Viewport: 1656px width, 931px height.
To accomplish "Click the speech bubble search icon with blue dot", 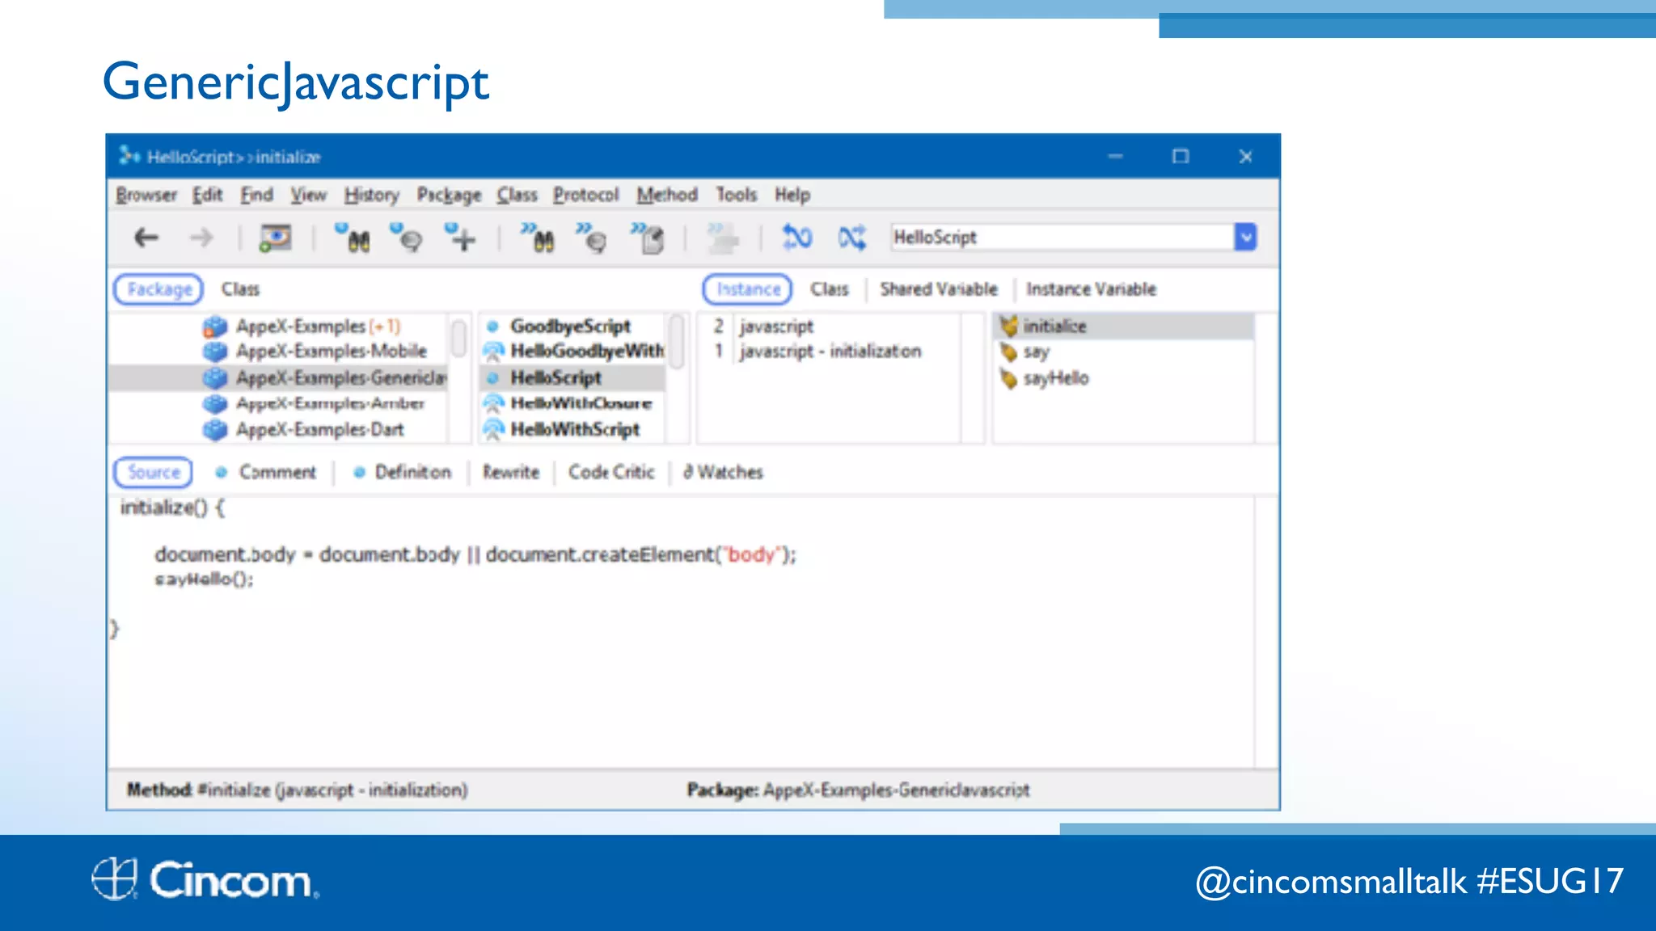I will [x=406, y=238].
